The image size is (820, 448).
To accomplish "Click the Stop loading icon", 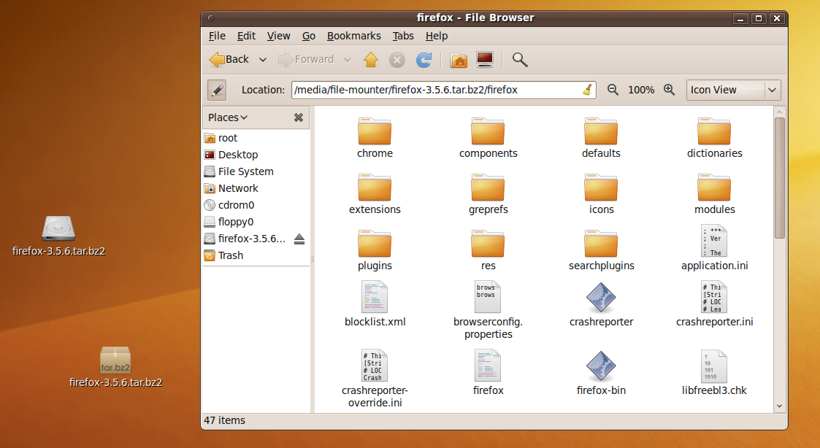I will pos(397,60).
